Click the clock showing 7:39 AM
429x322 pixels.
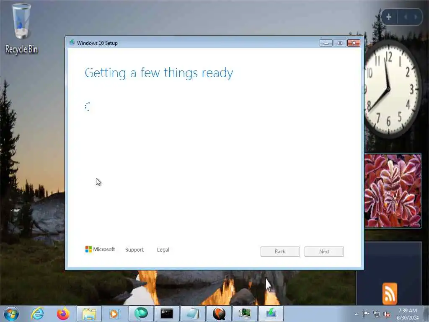(408, 311)
